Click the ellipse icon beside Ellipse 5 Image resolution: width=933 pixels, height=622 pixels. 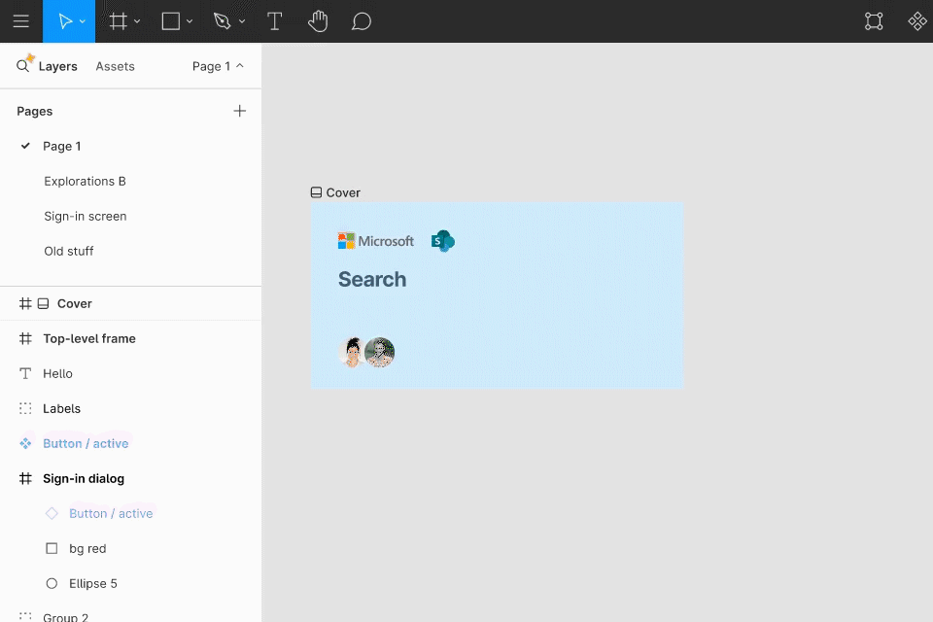[52, 584]
